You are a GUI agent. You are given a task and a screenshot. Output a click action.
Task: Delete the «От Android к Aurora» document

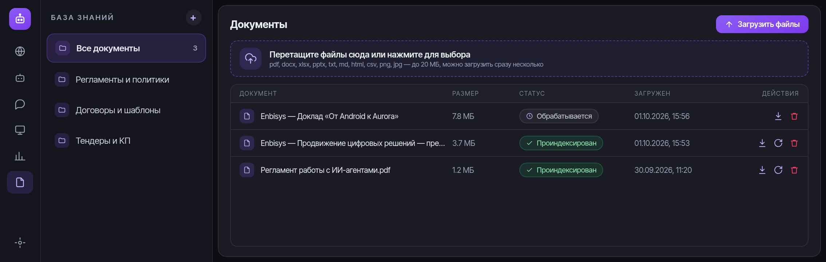[794, 116]
